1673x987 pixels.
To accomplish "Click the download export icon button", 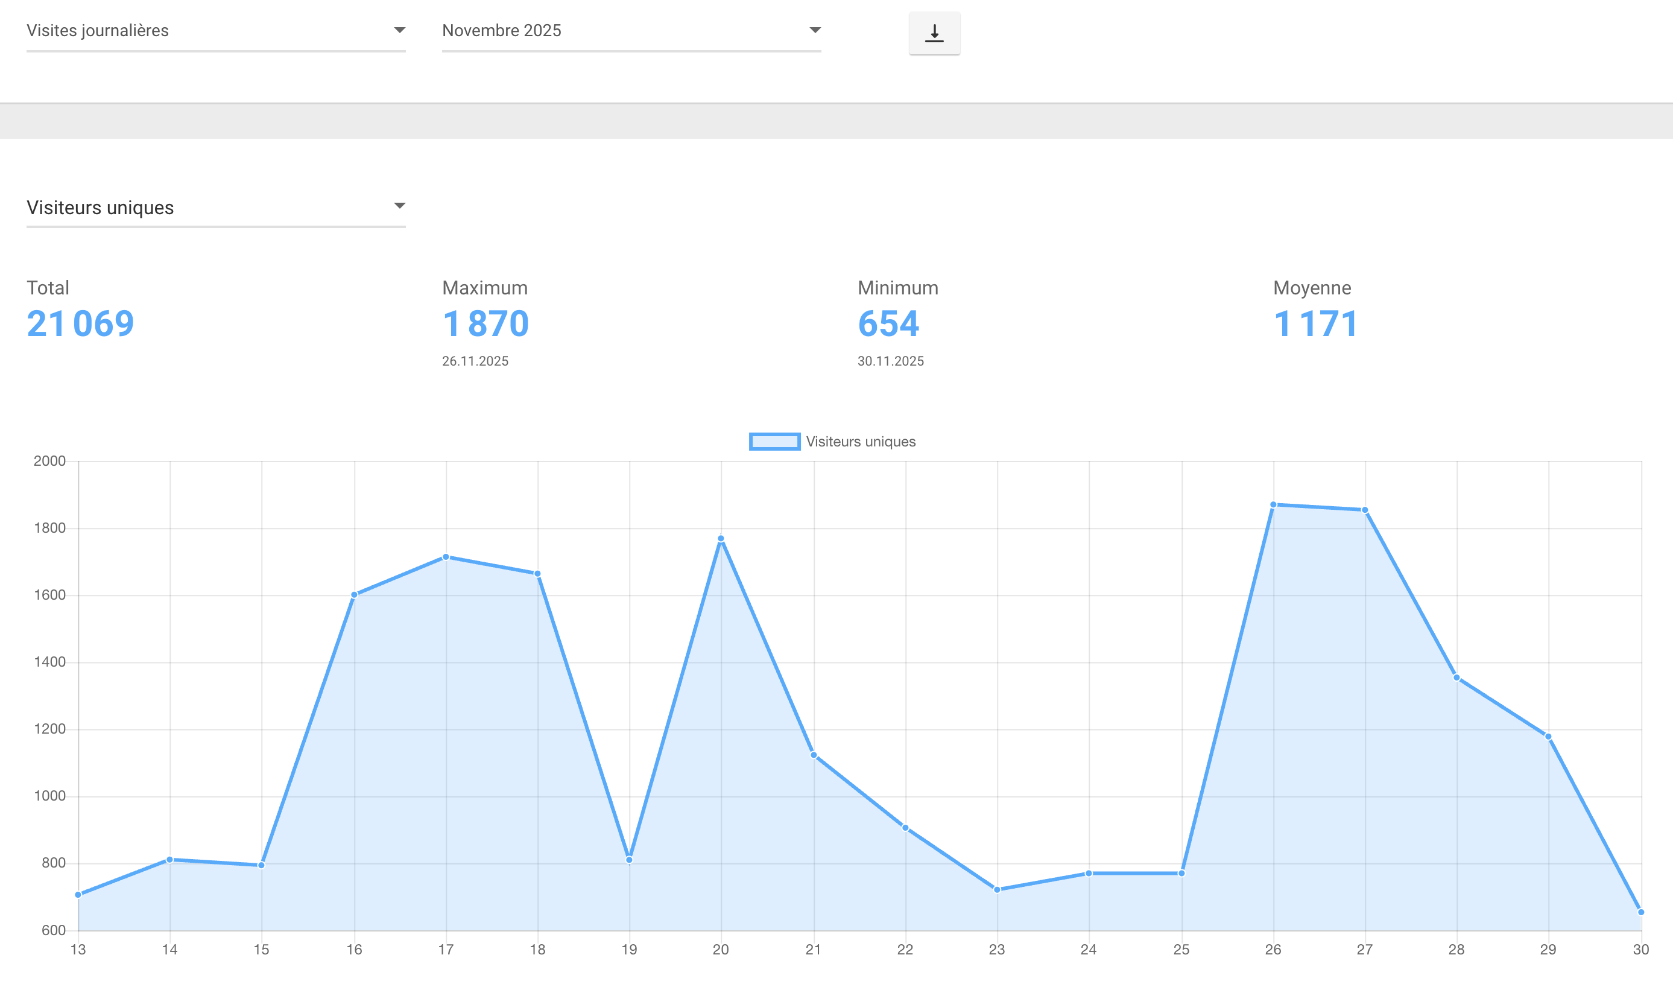I will click(x=934, y=33).
